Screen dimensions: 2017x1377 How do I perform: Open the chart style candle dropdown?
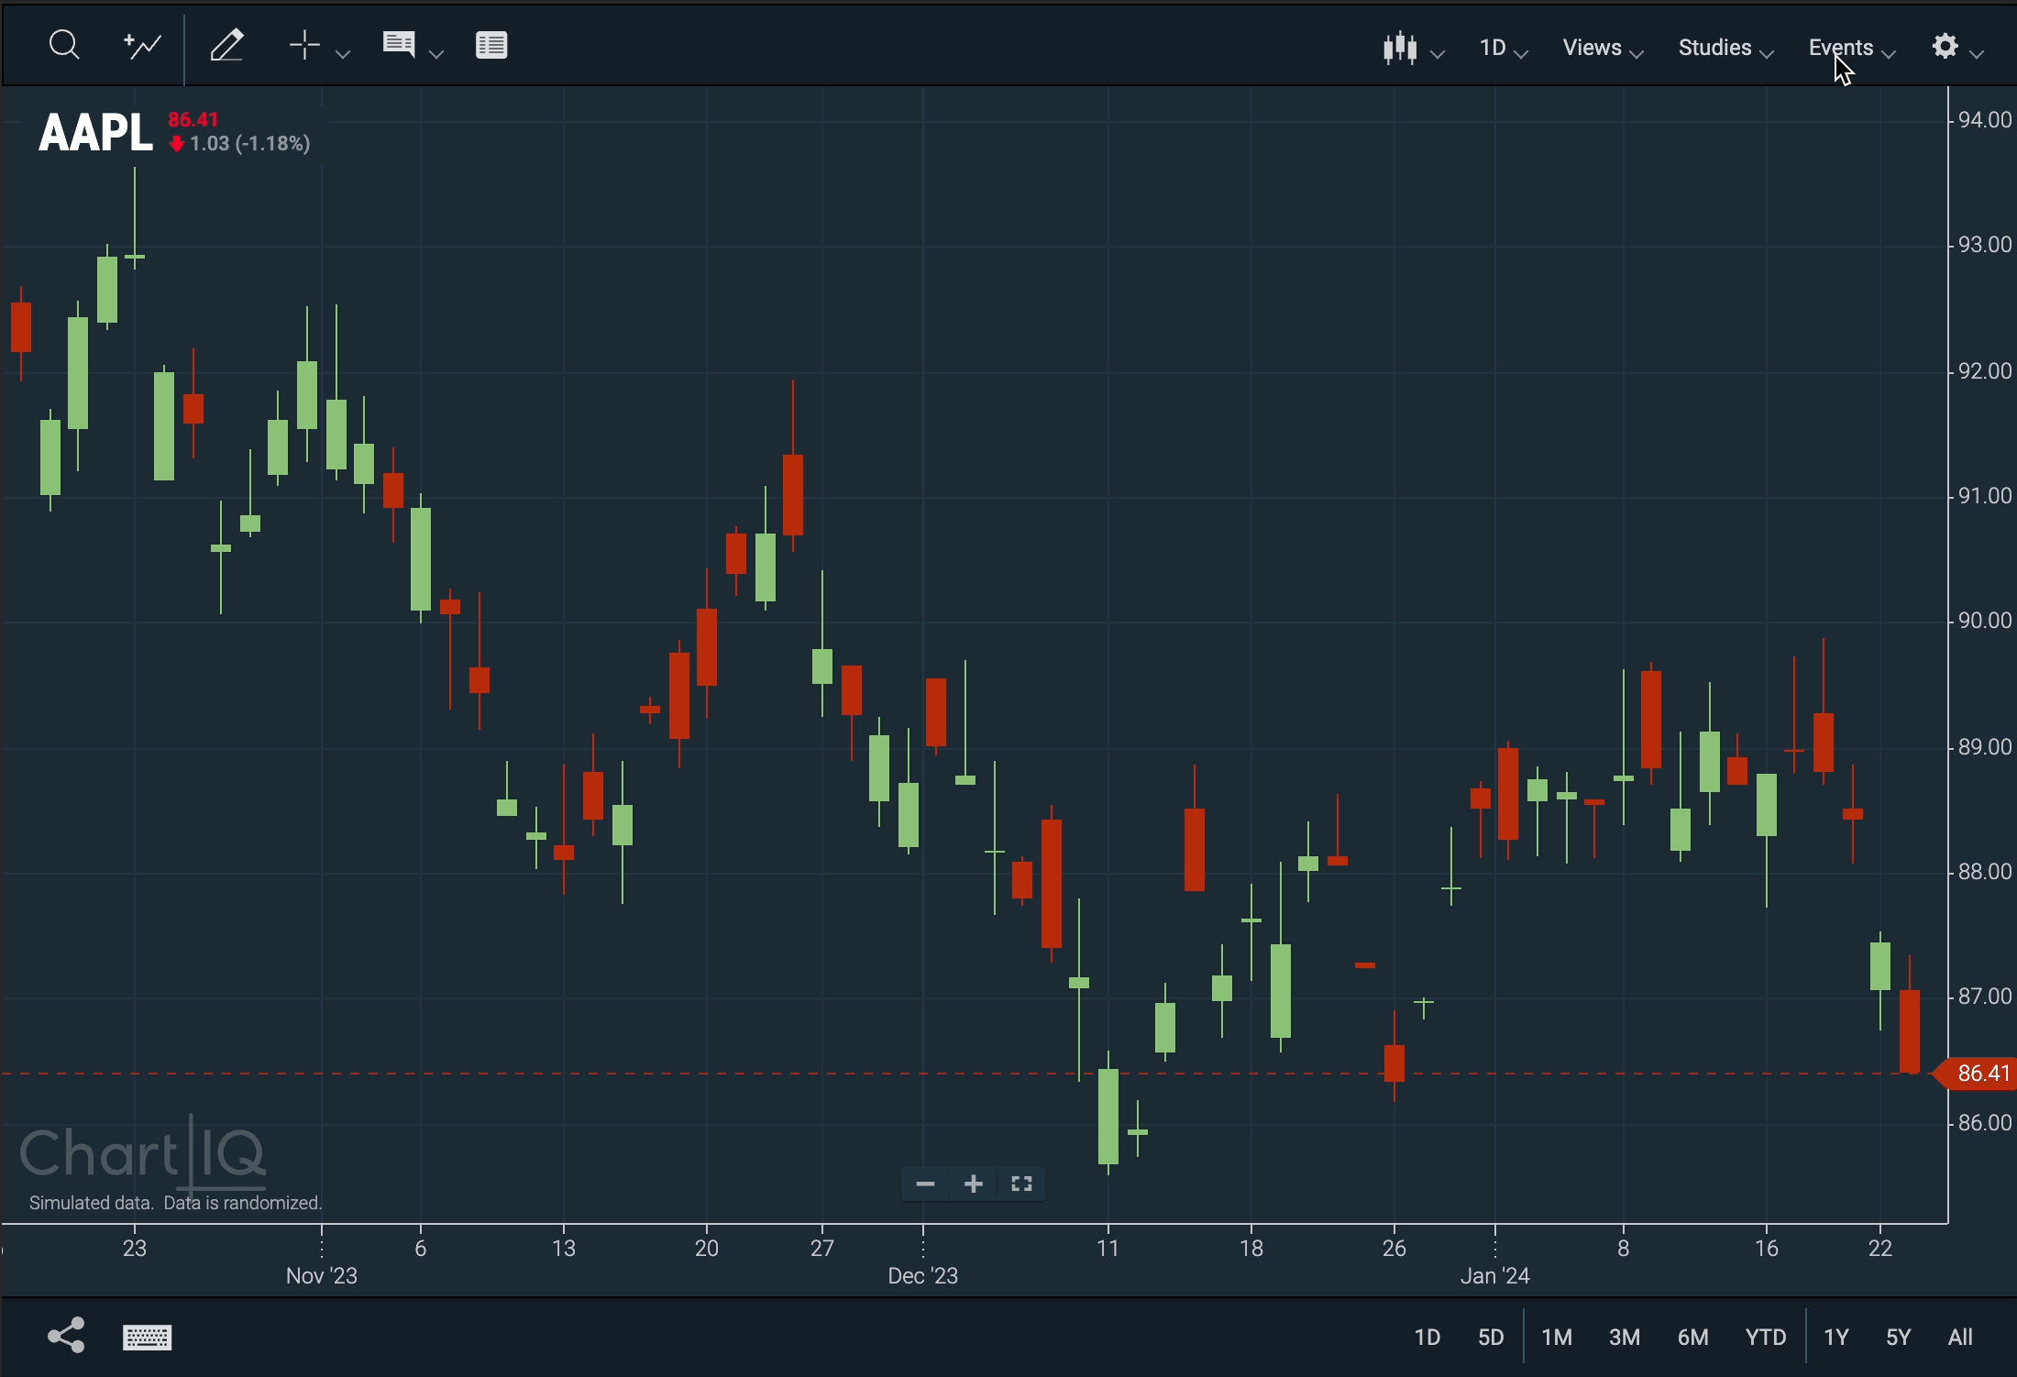pos(1413,48)
